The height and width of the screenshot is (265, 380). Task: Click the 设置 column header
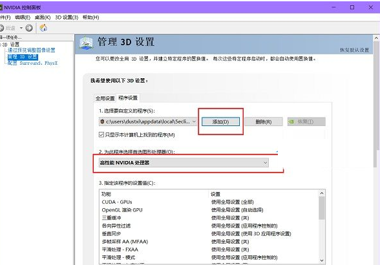pos(264,194)
